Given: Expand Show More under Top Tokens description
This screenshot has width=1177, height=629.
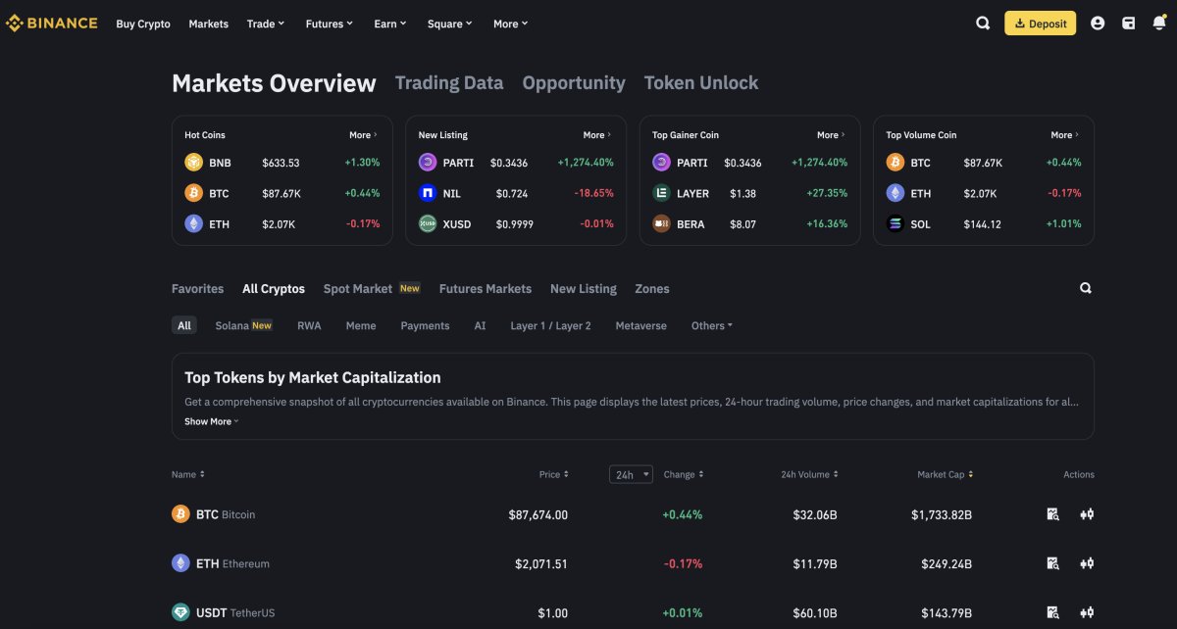Looking at the screenshot, I should (x=212, y=421).
